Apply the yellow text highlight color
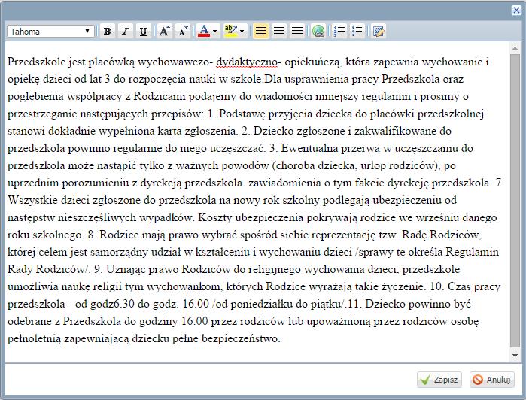 (230, 32)
